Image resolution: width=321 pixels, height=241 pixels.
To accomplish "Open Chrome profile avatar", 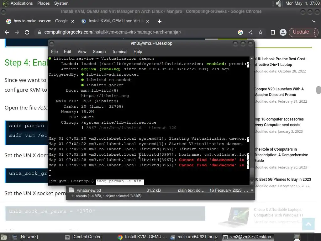I will click(283, 32).
